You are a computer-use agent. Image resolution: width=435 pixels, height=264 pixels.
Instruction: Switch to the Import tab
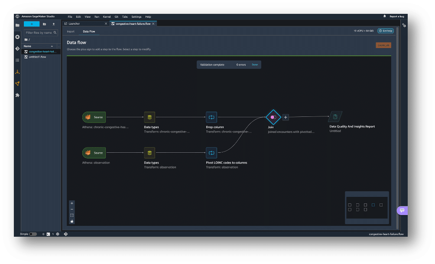tap(71, 32)
